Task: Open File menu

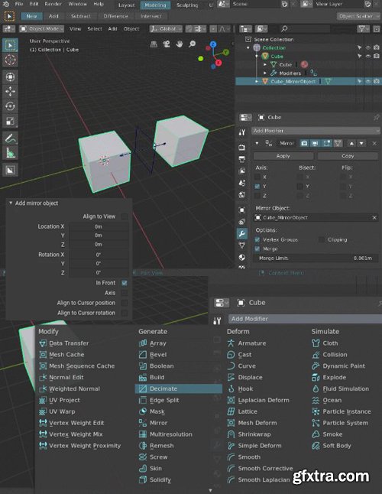Action: (x=19, y=4)
